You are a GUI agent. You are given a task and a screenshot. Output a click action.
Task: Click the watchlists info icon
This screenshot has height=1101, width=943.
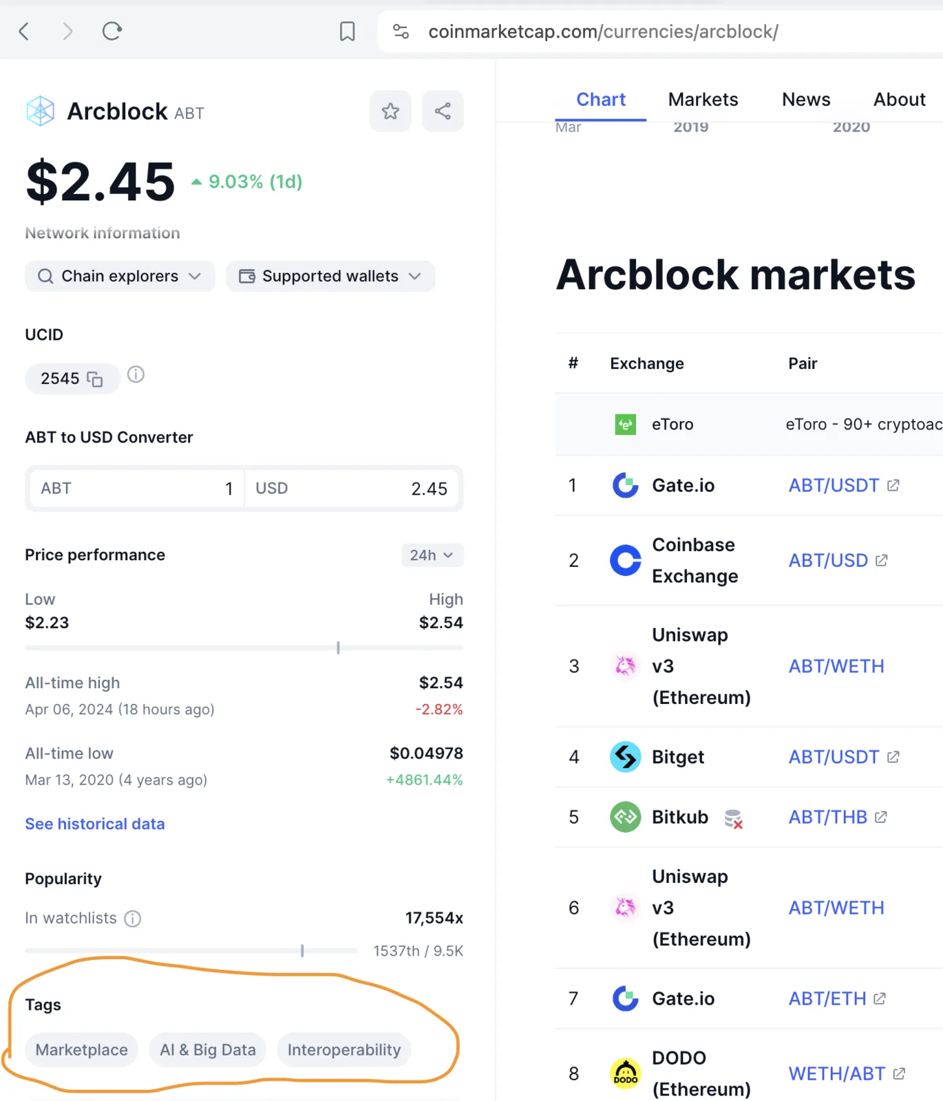point(133,919)
